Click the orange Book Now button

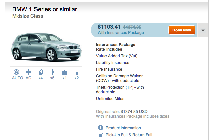coord(182,30)
